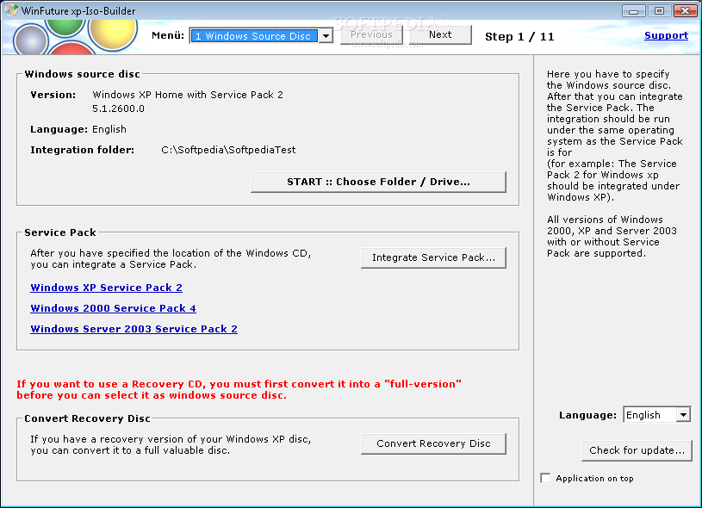Enable Application on top checkbox

(545, 478)
